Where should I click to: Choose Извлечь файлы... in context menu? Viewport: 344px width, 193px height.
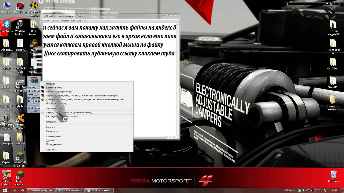[87, 88]
